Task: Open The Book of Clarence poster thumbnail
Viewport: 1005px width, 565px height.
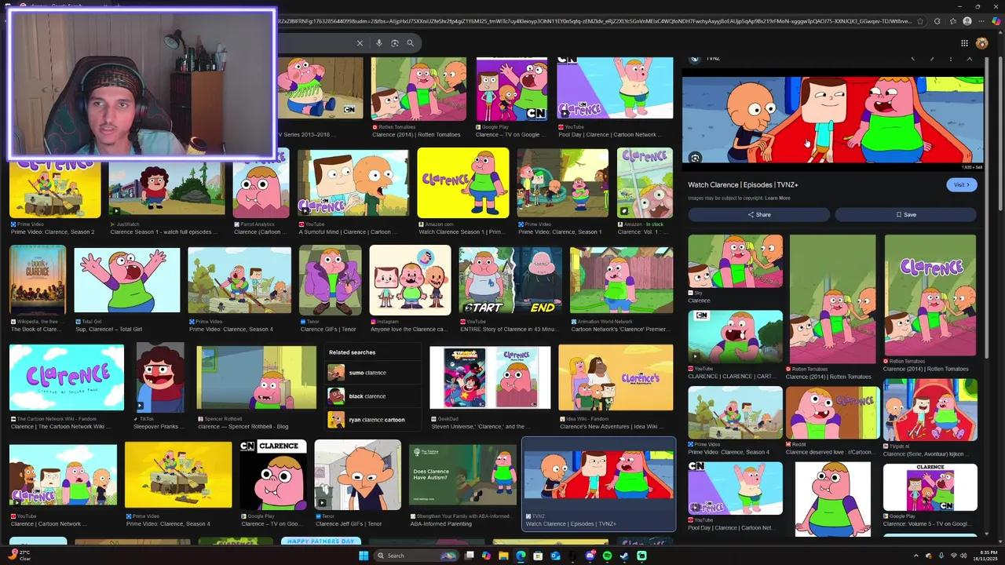Action: coord(38,280)
